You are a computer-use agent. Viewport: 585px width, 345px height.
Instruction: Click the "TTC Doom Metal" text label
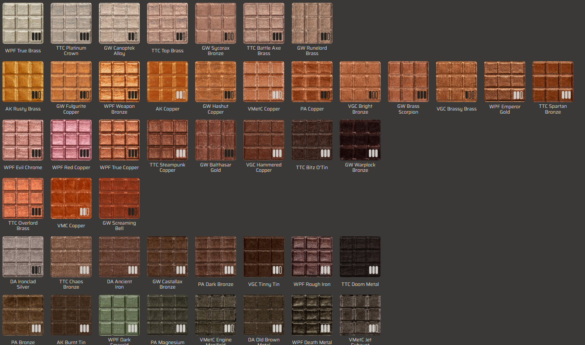click(x=360, y=285)
